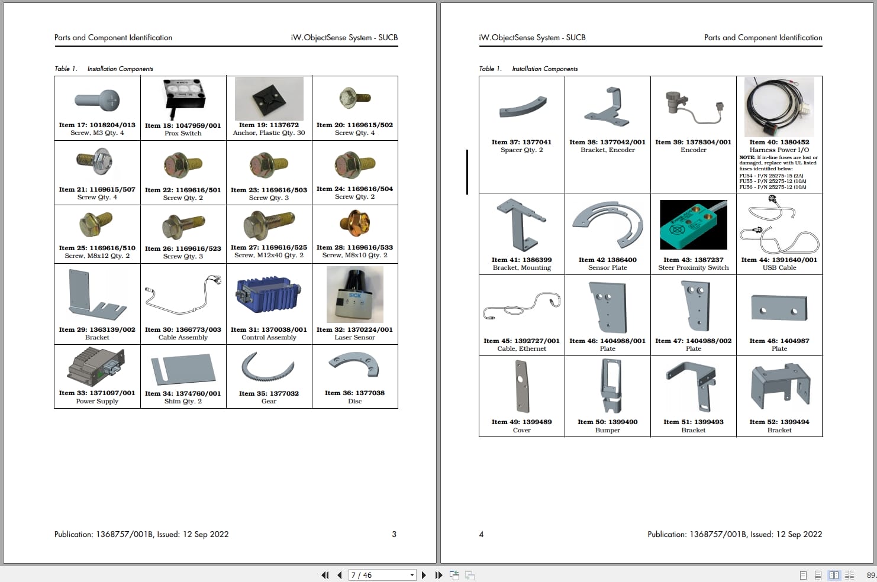
Task: Click the Publication 1368757/001B footer text
Action: [x=141, y=534]
